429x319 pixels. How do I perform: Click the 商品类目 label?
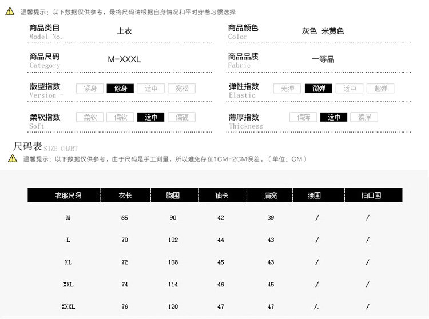click(x=44, y=28)
